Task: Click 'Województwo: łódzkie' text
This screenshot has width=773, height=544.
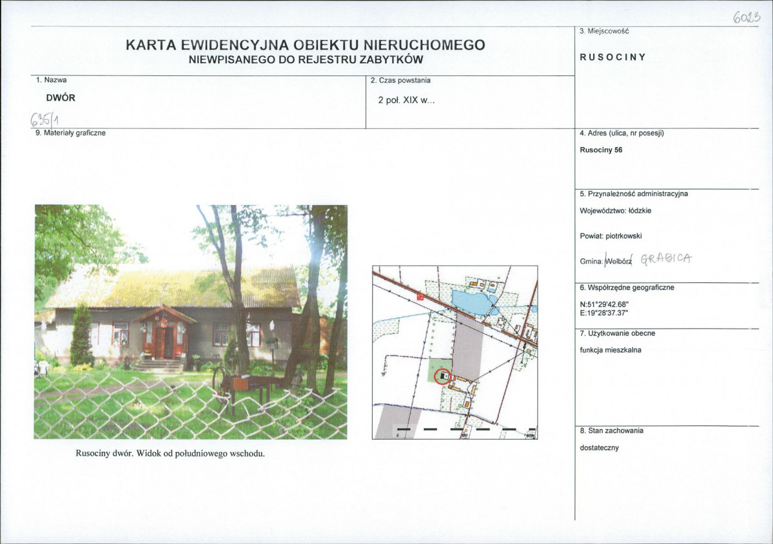Action: 615,210
